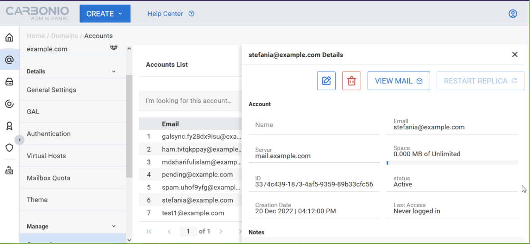Open the user profile icon at top right
The height and width of the screenshot is (244, 530).
point(513,13)
